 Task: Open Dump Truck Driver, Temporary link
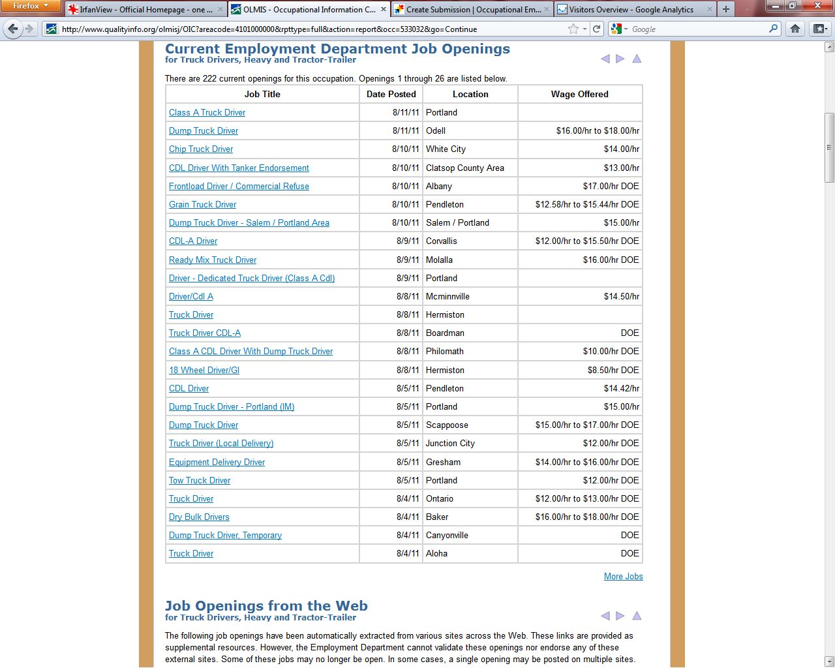pos(225,535)
